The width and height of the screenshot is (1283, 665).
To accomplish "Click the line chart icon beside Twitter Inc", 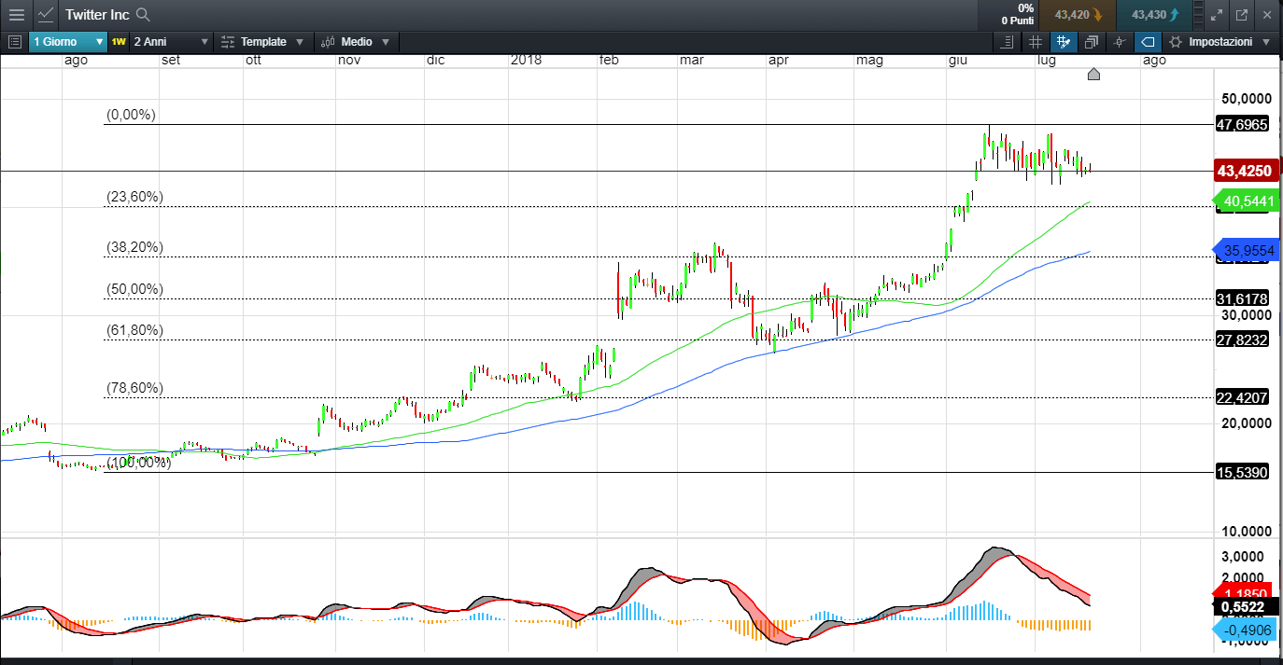I will [46, 15].
